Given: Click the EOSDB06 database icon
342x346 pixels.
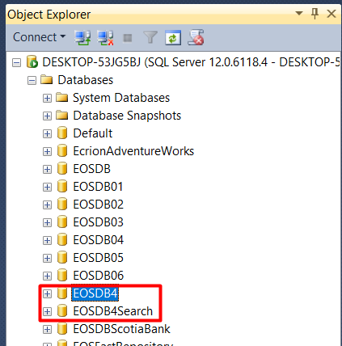Looking at the screenshot, I should pyautogui.click(x=62, y=276).
